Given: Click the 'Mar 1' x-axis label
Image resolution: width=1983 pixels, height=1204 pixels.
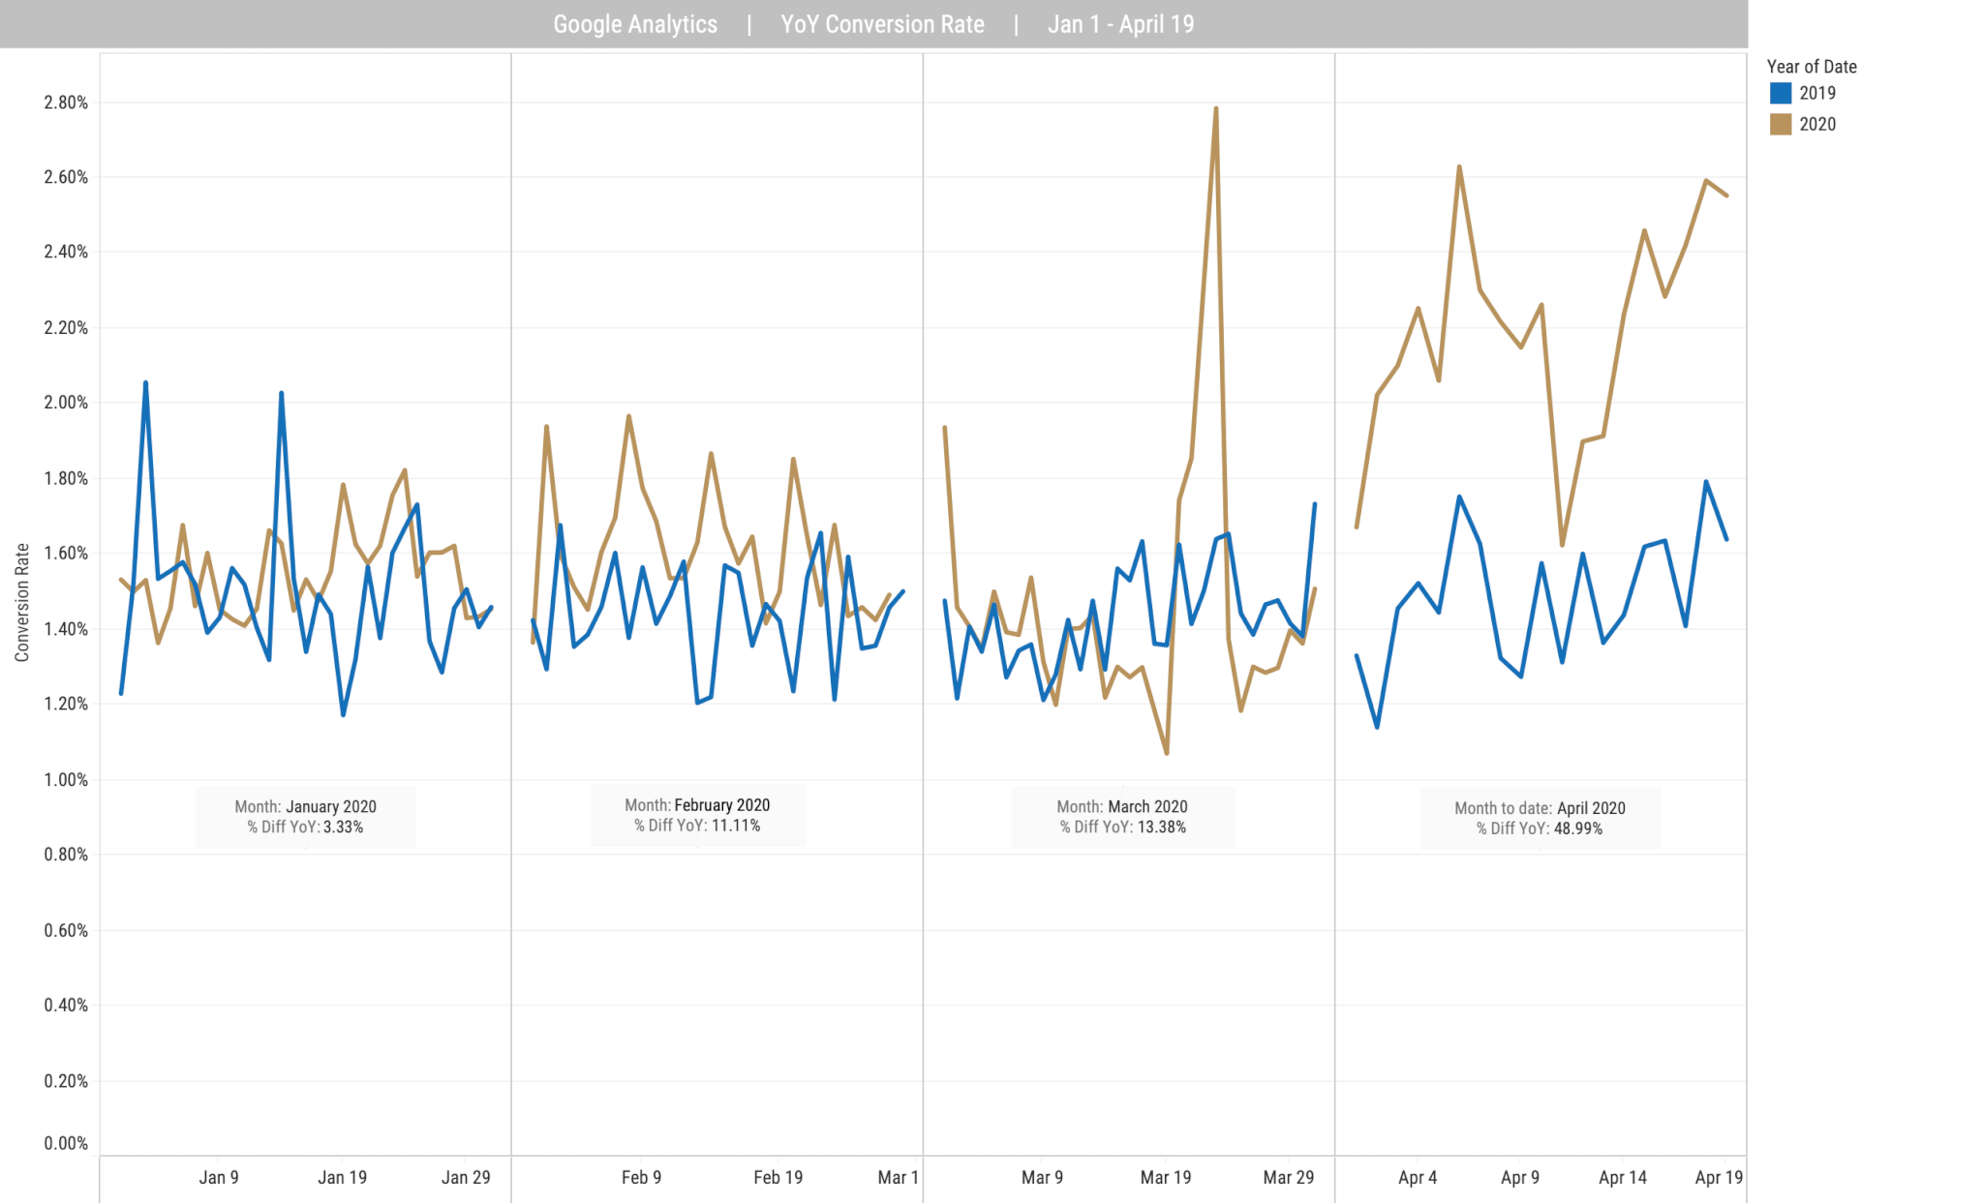Looking at the screenshot, I should 898,1178.
